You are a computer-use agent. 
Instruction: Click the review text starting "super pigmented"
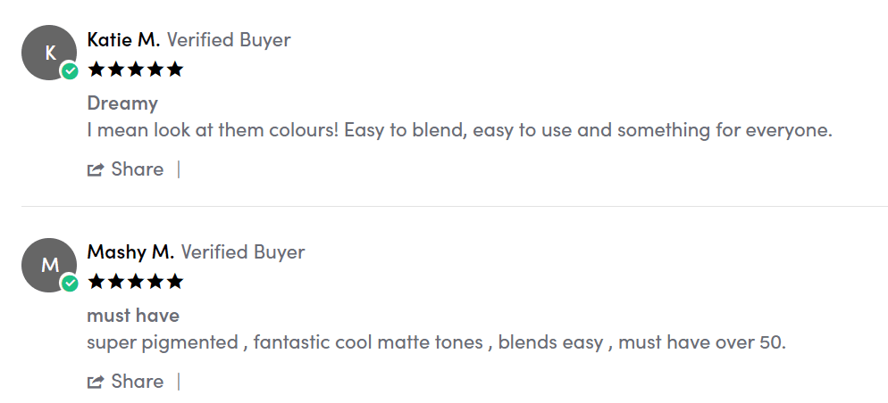click(x=436, y=342)
